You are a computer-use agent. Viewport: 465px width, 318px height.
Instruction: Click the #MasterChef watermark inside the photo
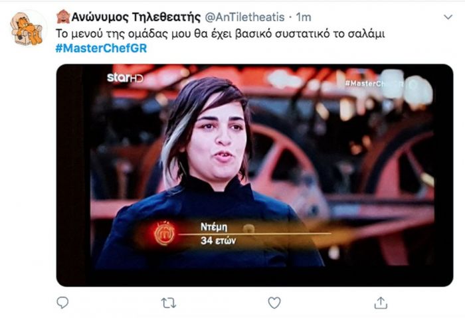374,84
